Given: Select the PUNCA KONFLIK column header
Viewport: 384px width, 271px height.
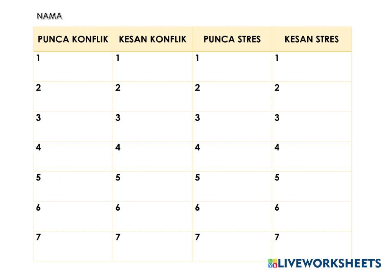Looking at the screenshot, I should tap(73, 39).
